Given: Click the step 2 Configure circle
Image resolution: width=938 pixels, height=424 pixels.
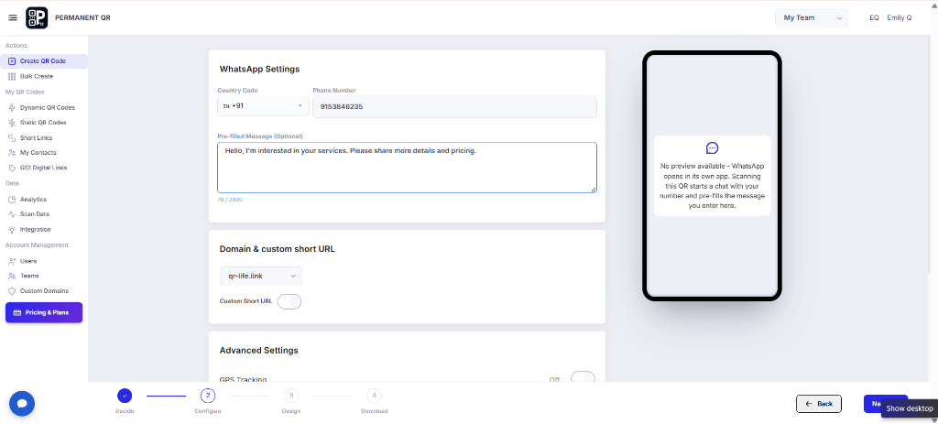Looking at the screenshot, I should pyautogui.click(x=208, y=396).
